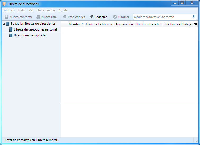Create a mailing list with Nueva lista

[46, 17]
